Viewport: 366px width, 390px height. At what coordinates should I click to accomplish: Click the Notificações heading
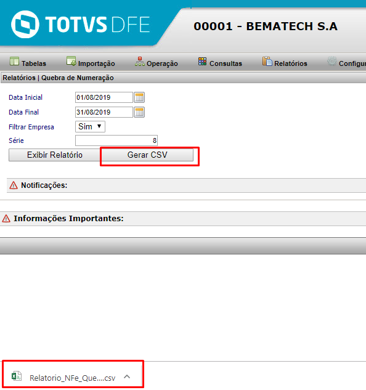pyautogui.click(x=44, y=185)
